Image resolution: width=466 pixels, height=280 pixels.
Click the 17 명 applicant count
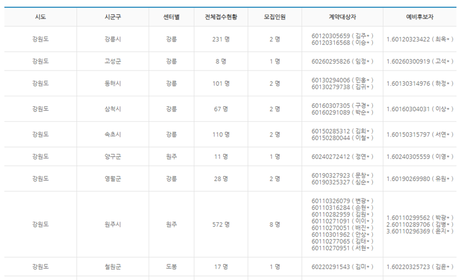point(221,267)
